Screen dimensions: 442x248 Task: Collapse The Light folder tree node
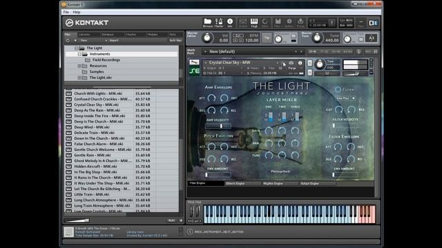[x=76, y=48]
